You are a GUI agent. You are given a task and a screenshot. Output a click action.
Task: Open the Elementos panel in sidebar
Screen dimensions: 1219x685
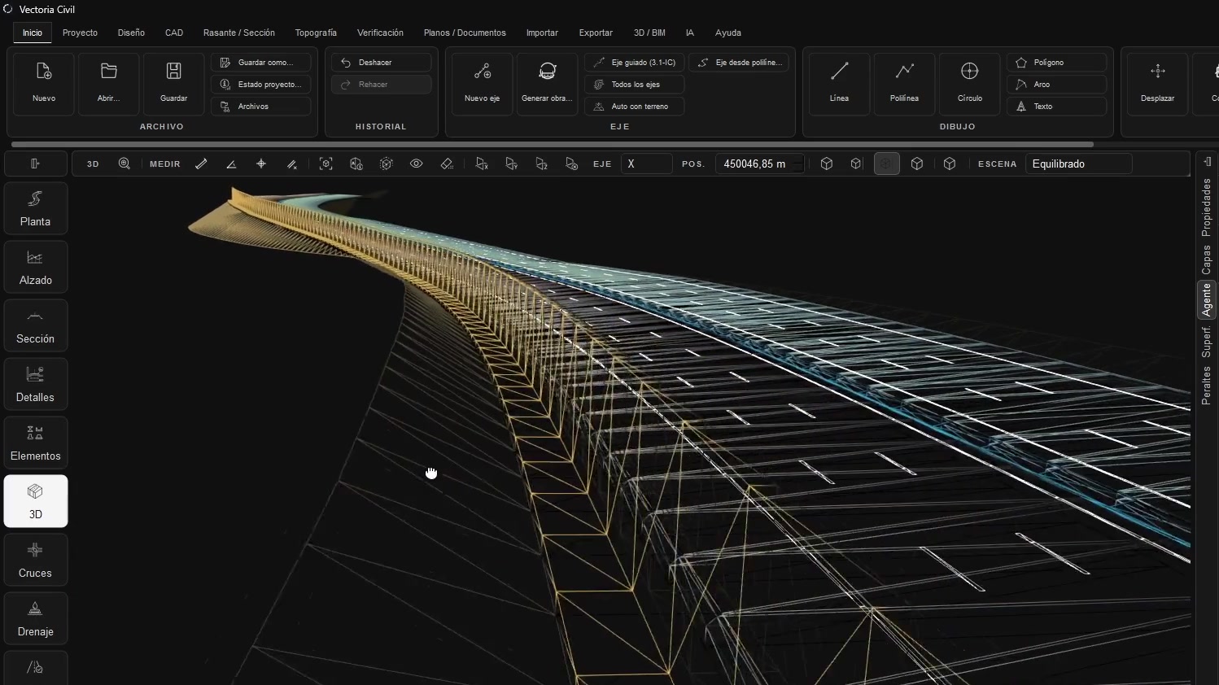coord(36,443)
